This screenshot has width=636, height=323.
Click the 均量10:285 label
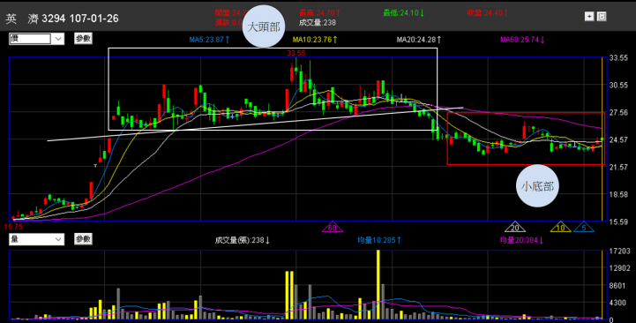tap(379, 240)
